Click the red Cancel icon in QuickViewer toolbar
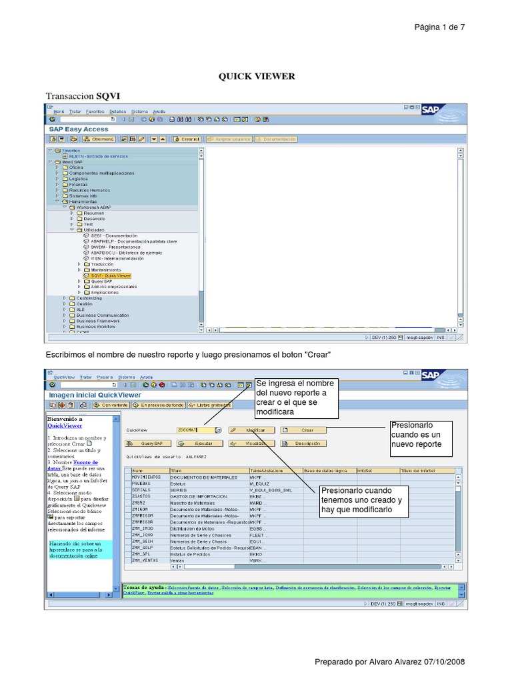This screenshot has height=683, width=512. 162,385
